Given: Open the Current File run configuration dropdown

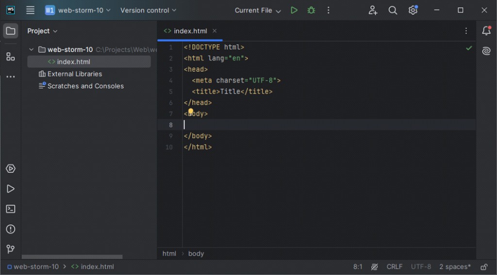Looking at the screenshot, I should [258, 11].
